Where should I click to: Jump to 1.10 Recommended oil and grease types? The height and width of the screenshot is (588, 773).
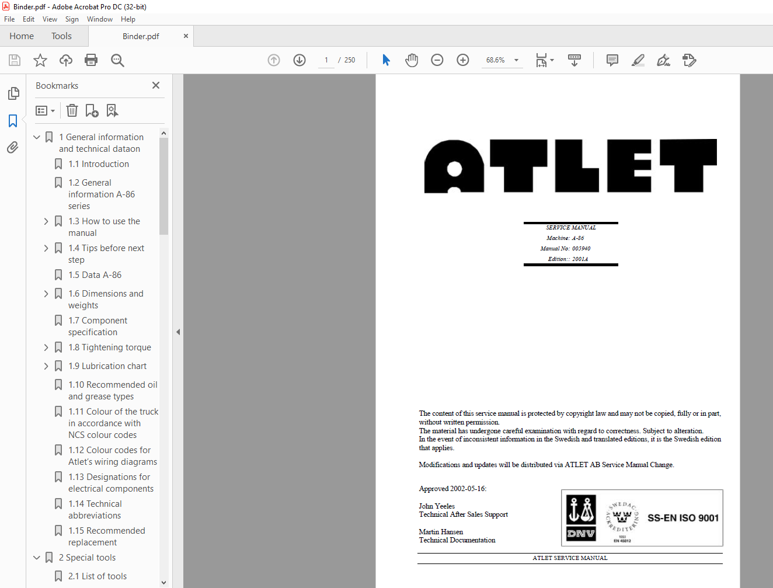[113, 391]
